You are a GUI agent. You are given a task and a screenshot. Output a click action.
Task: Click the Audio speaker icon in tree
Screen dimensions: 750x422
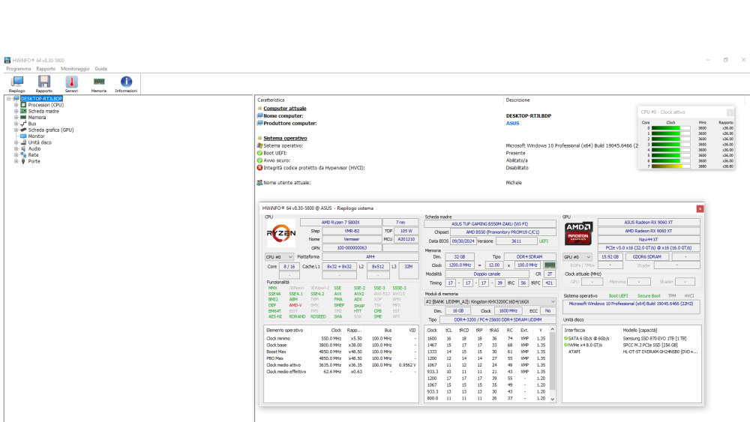[x=23, y=148]
